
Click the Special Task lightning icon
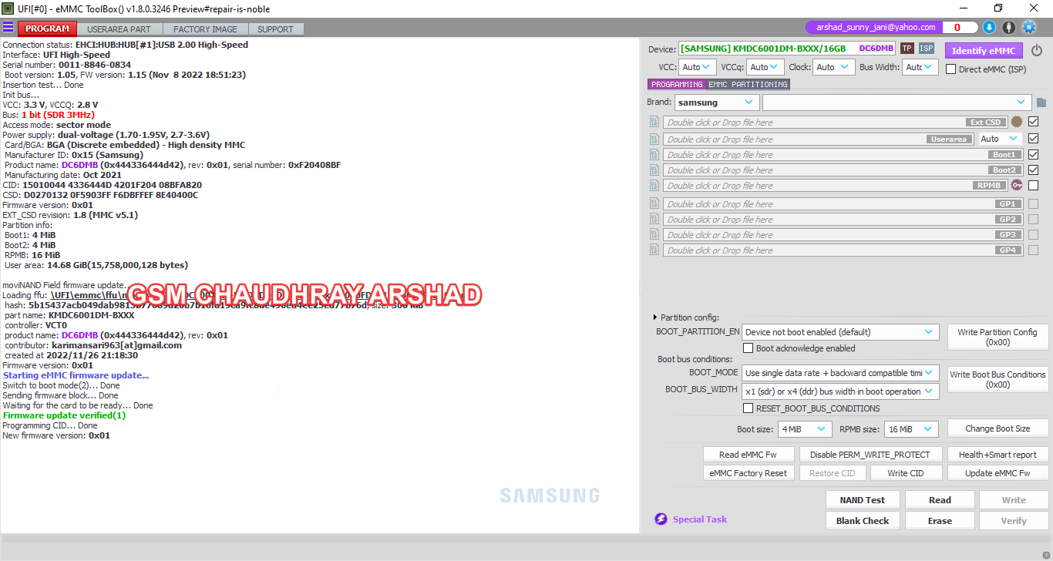point(661,519)
